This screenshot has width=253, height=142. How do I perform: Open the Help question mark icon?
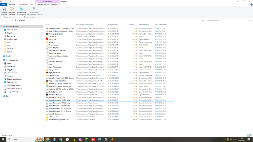251,5
